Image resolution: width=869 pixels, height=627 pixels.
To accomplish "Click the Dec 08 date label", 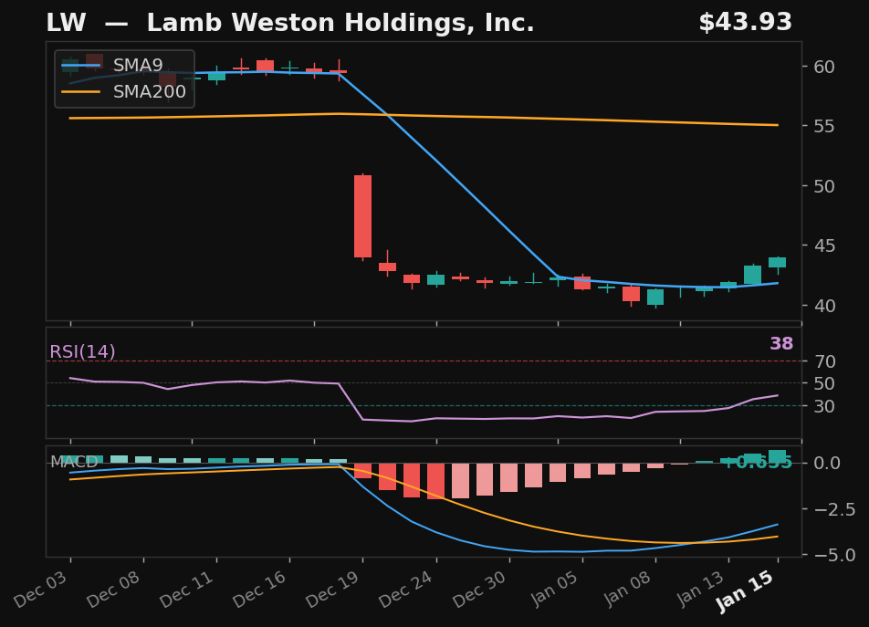I will pyautogui.click(x=113, y=590).
